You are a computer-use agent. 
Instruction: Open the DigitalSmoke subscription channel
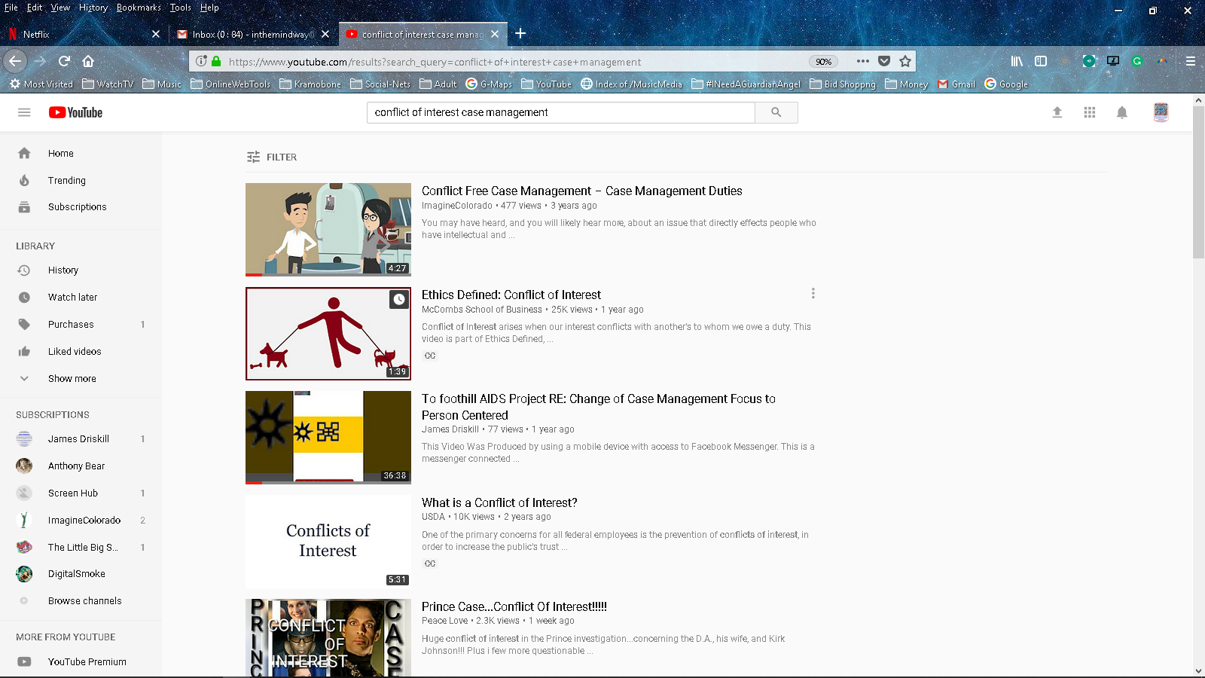pyautogui.click(x=81, y=573)
